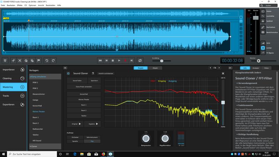
Task: Open the Cleaning section
Action: 13,78
